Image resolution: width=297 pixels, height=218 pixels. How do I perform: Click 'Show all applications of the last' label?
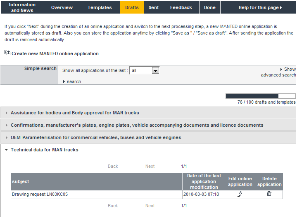pyautogui.click(x=95, y=70)
